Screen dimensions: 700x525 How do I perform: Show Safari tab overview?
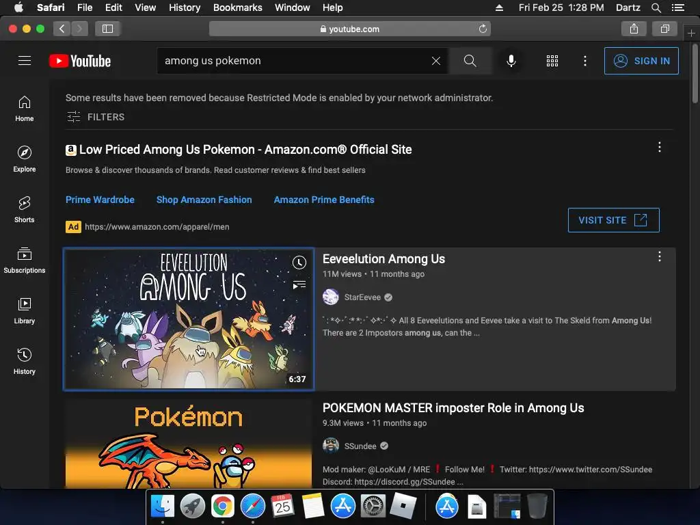tap(664, 29)
